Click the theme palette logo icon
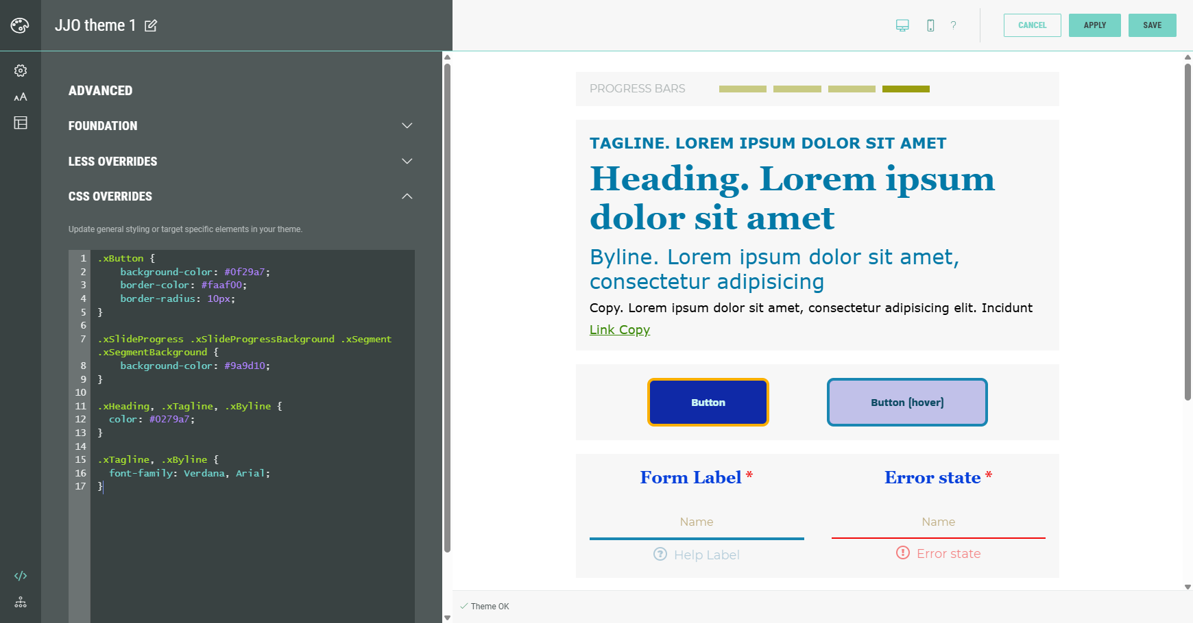The image size is (1193, 623). click(x=20, y=25)
